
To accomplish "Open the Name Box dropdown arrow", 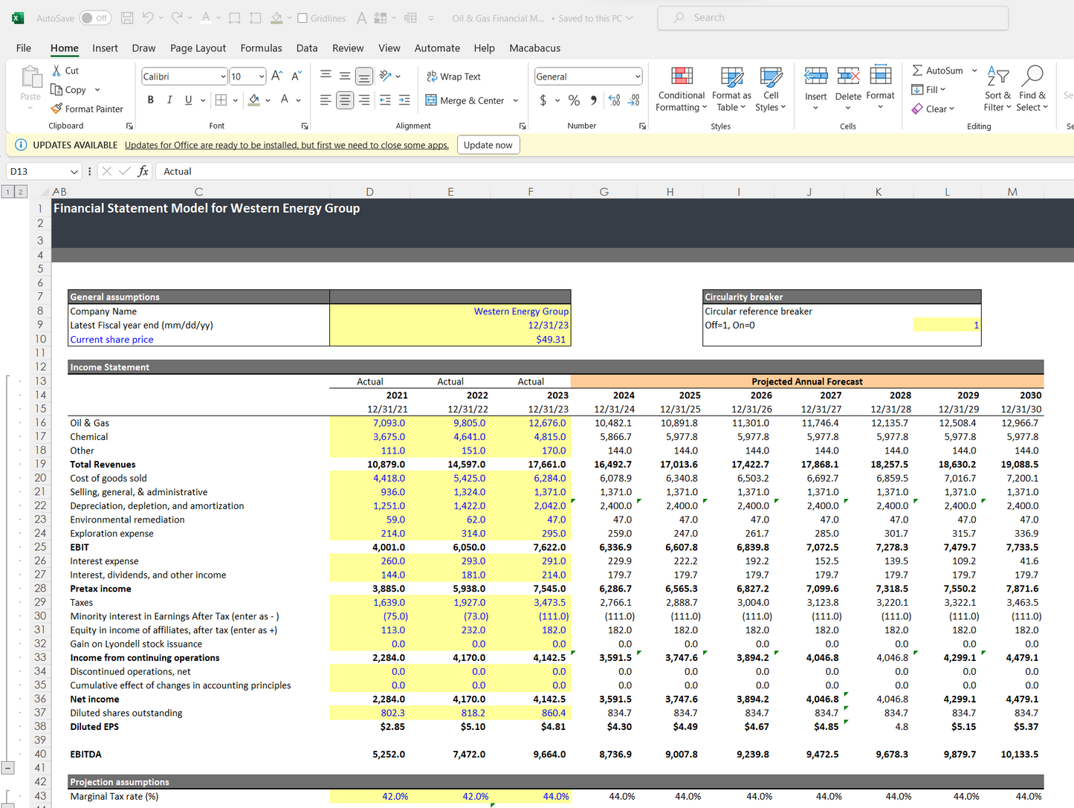I will click(x=74, y=172).
